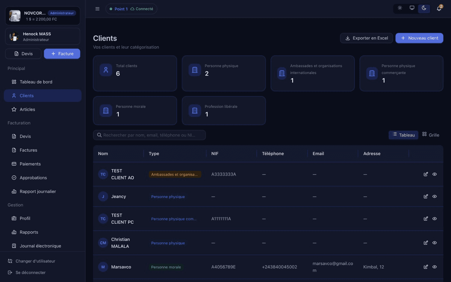View details of Jeancy client
This screenshot has height=282, width=451.
(x=434, y=196)
